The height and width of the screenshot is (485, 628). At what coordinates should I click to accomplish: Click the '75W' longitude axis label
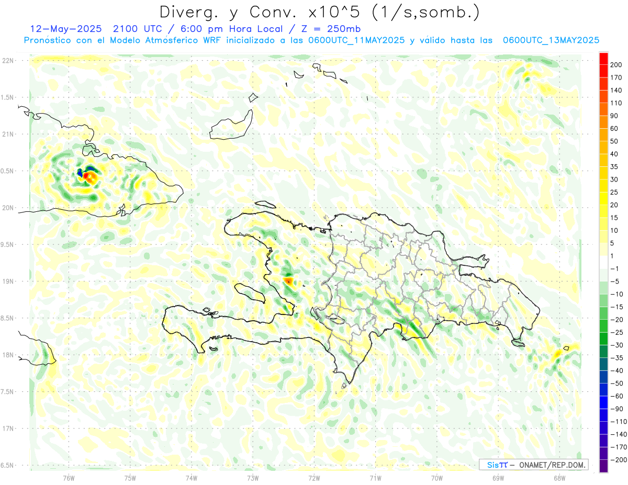(130, 477)
